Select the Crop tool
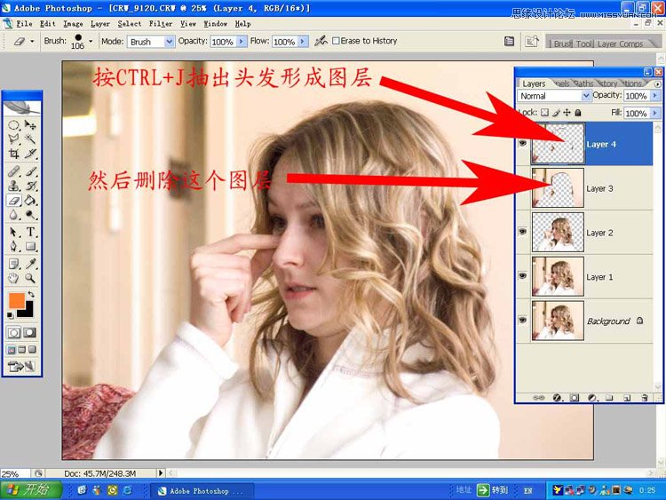 13,154
